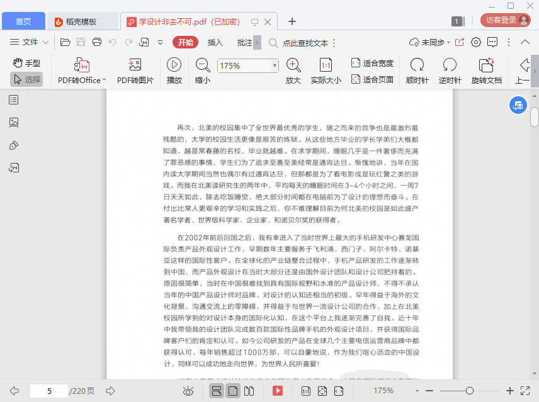This screenshot has width=539, height=402.
Task: Print the document via printer icon
Action: pyautogui.click(x=97, y=42)
